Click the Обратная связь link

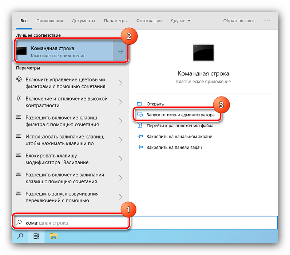[x=239, y=21]
